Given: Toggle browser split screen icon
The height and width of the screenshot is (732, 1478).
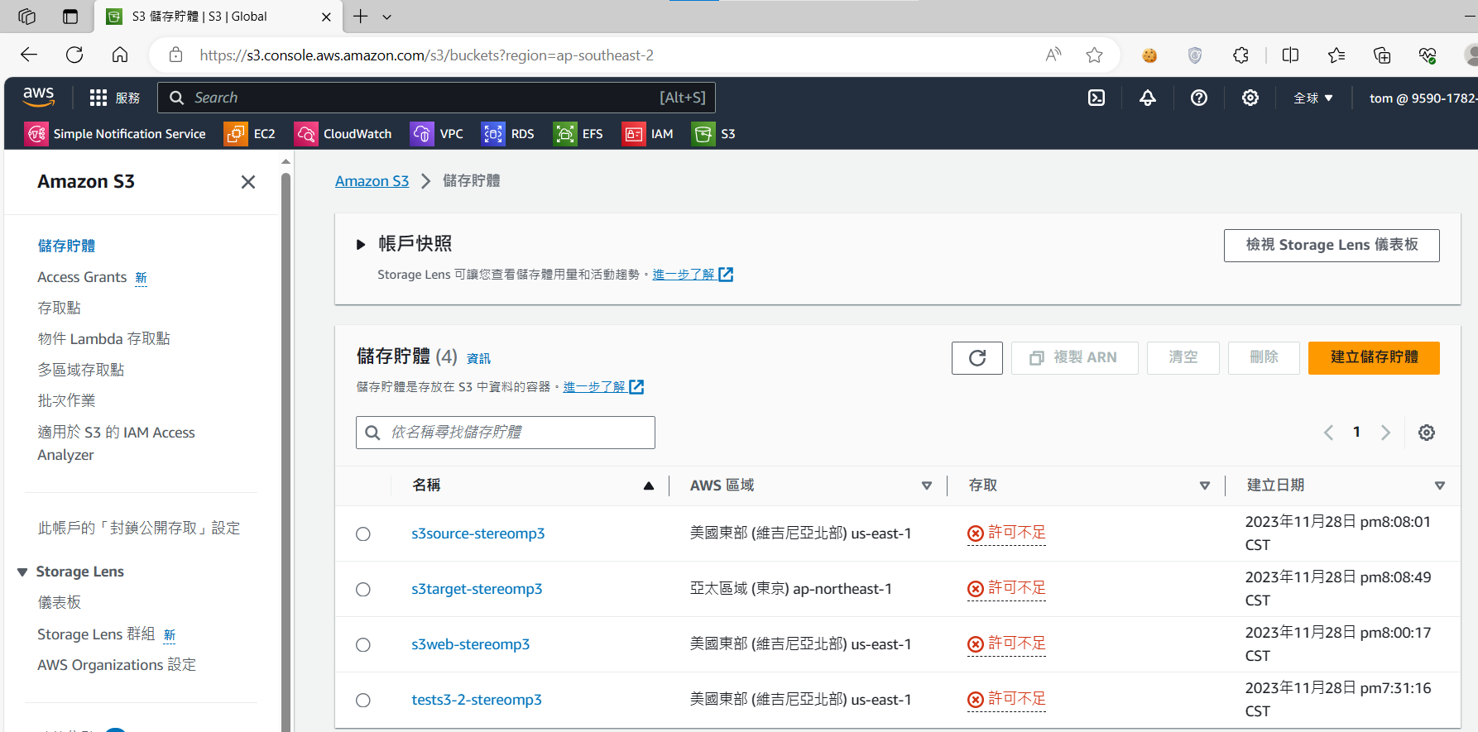Looking at the screenshot, I should [x=1290, y=55].
